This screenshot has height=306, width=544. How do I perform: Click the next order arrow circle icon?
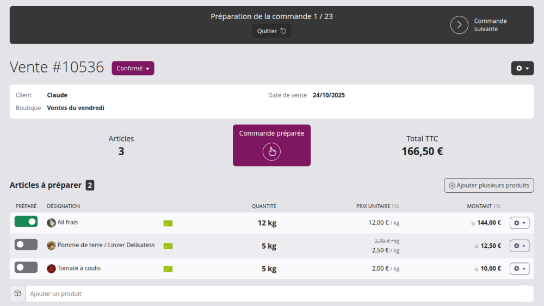coord(459,25)
